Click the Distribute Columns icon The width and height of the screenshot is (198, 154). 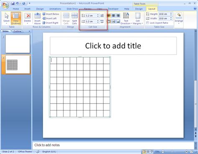(102, 21)
